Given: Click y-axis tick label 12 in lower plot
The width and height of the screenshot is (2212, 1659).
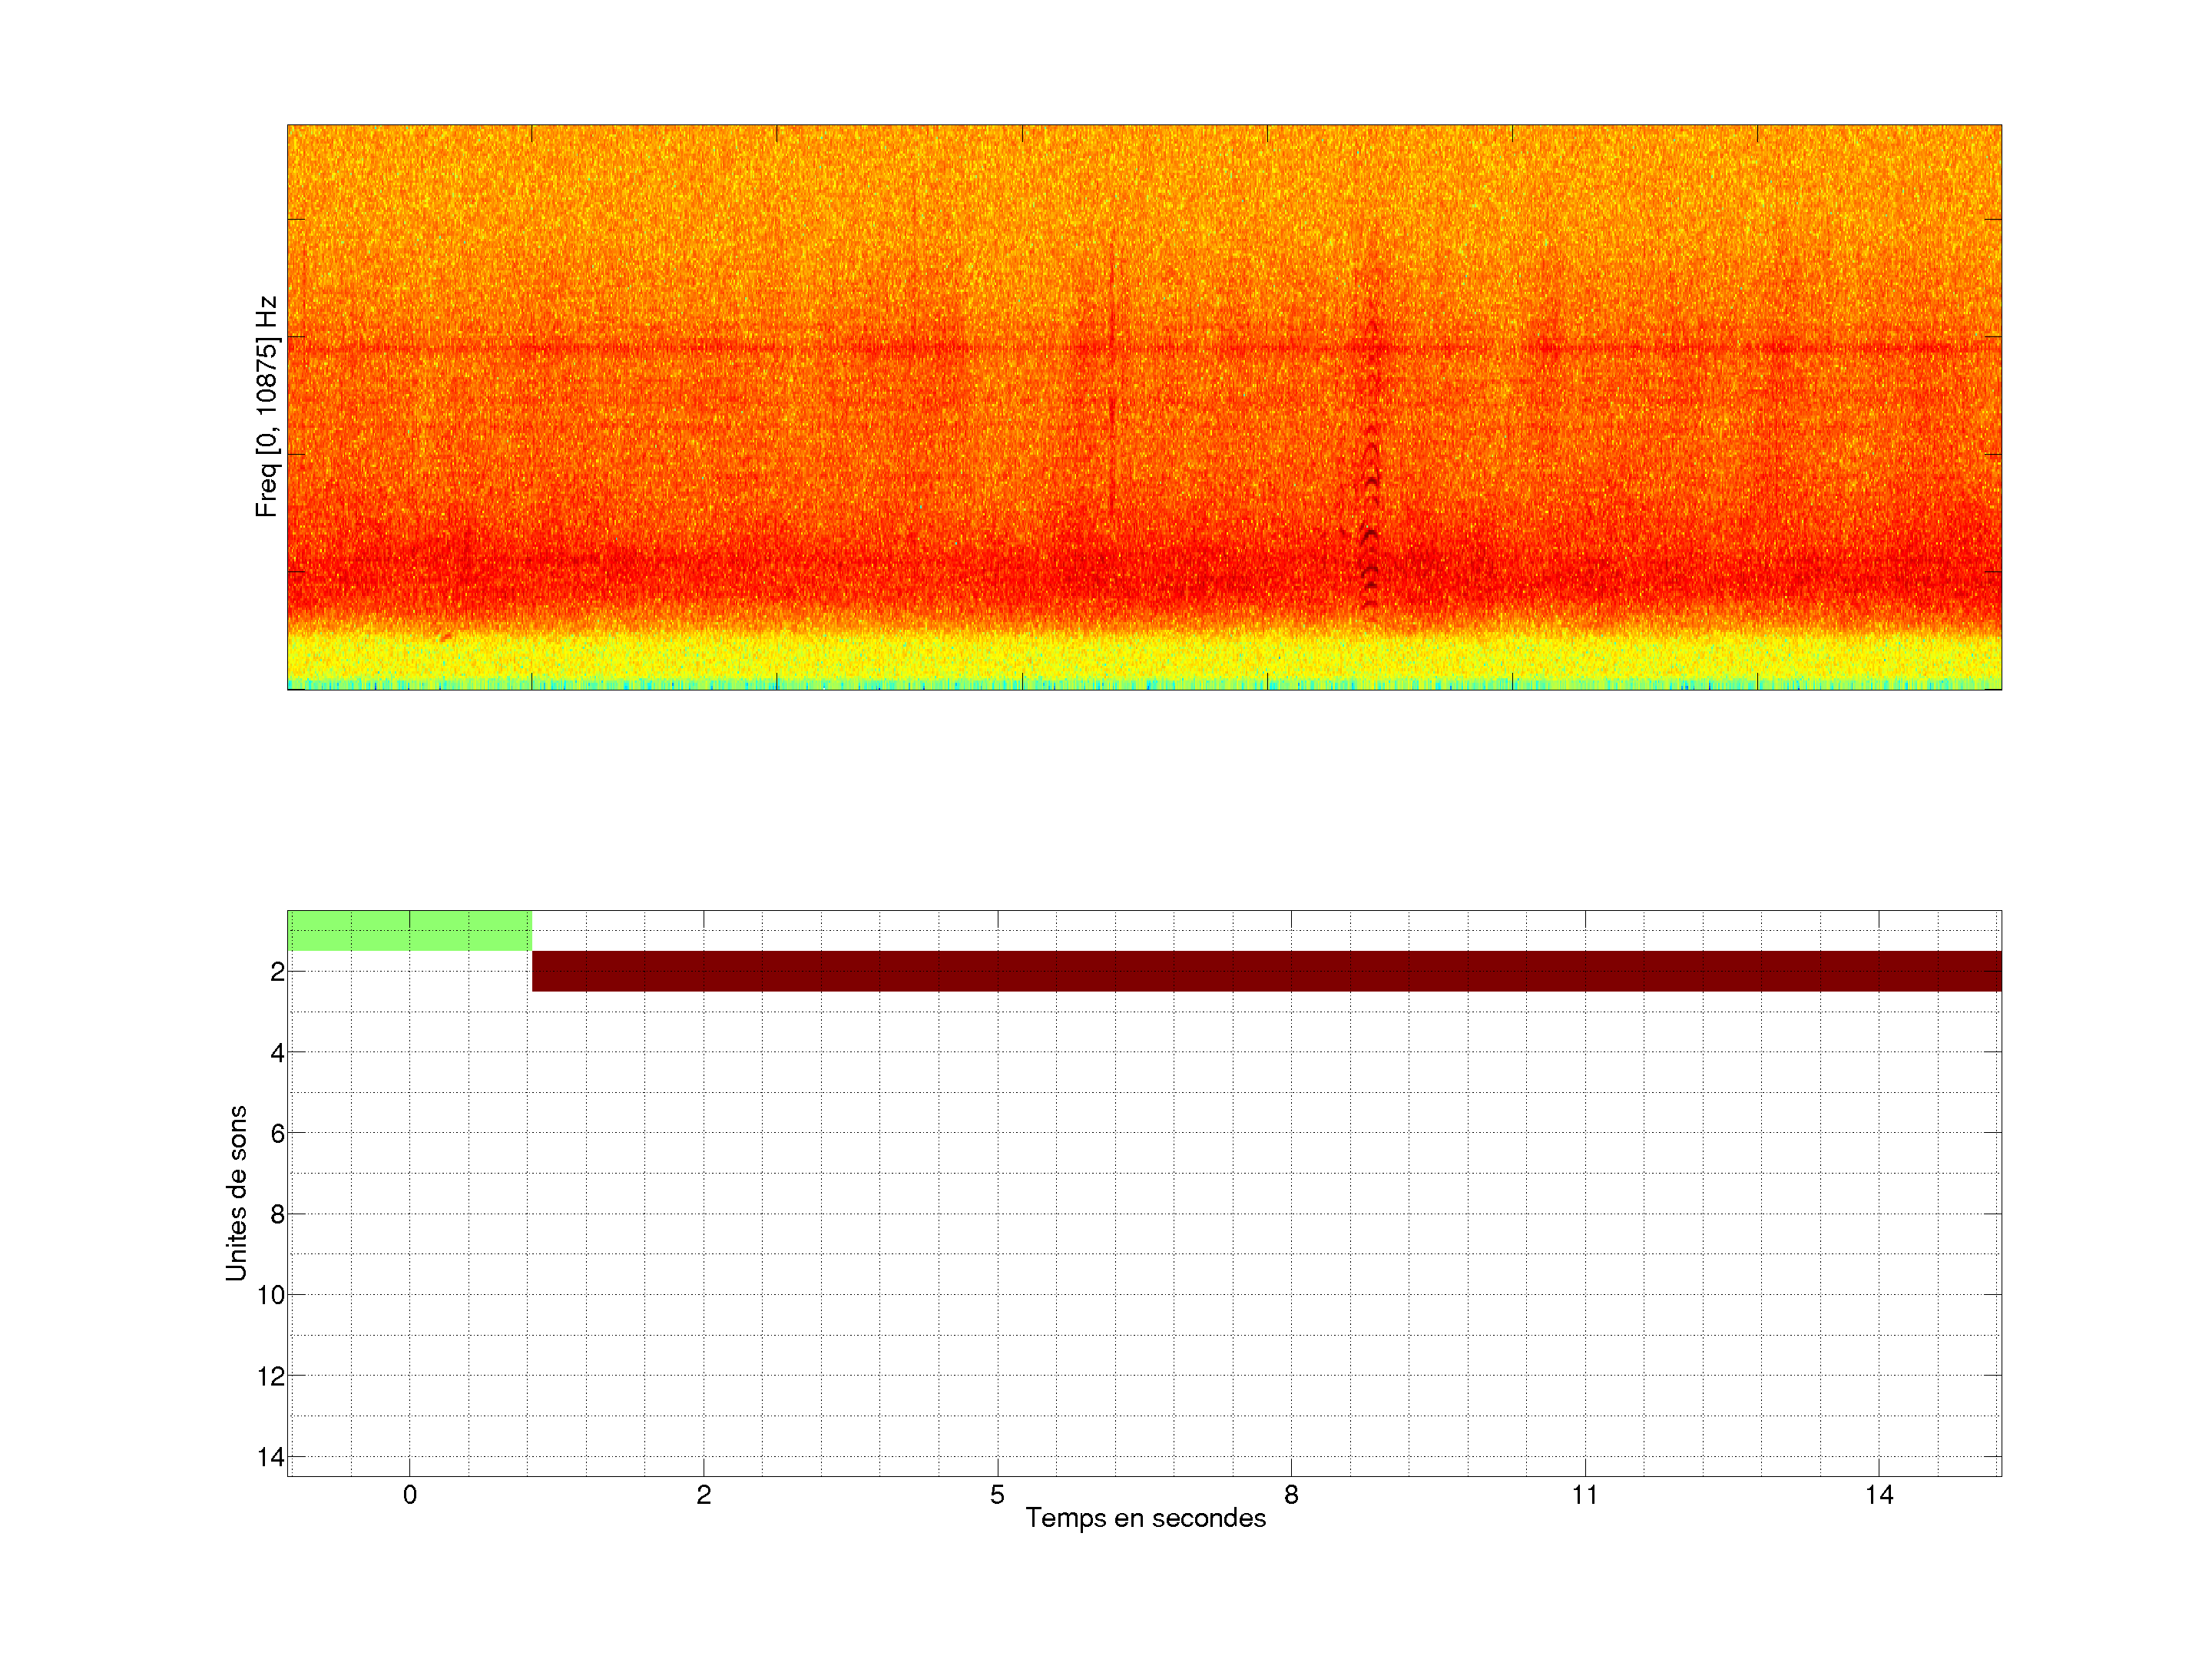Looking at the screenshot, I should point(271,1376).
